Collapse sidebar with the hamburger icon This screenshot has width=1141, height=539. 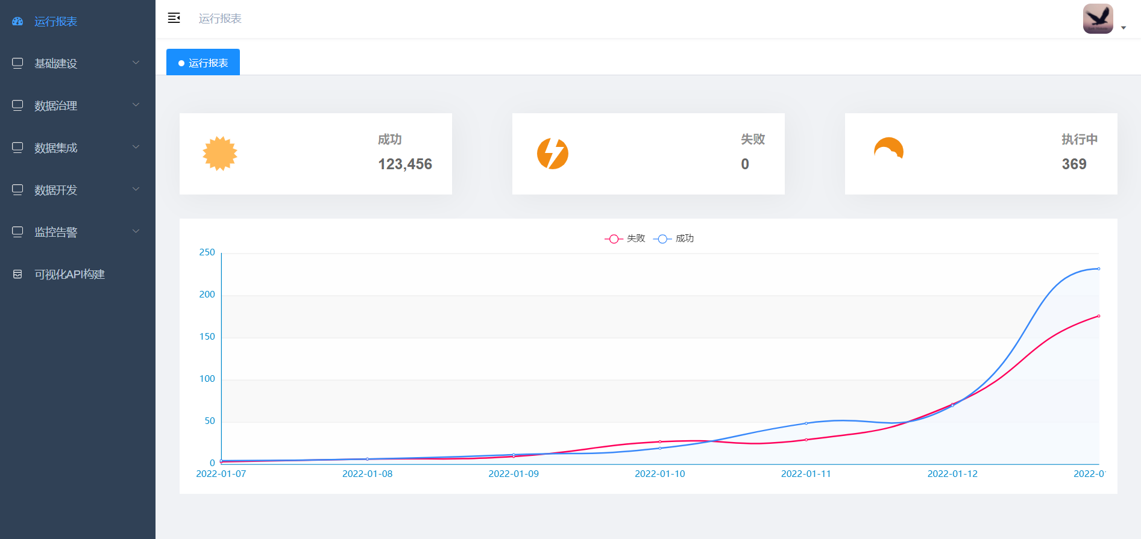coord(174,18)
